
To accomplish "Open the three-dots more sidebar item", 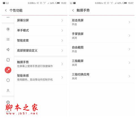I will click(8, 17).
